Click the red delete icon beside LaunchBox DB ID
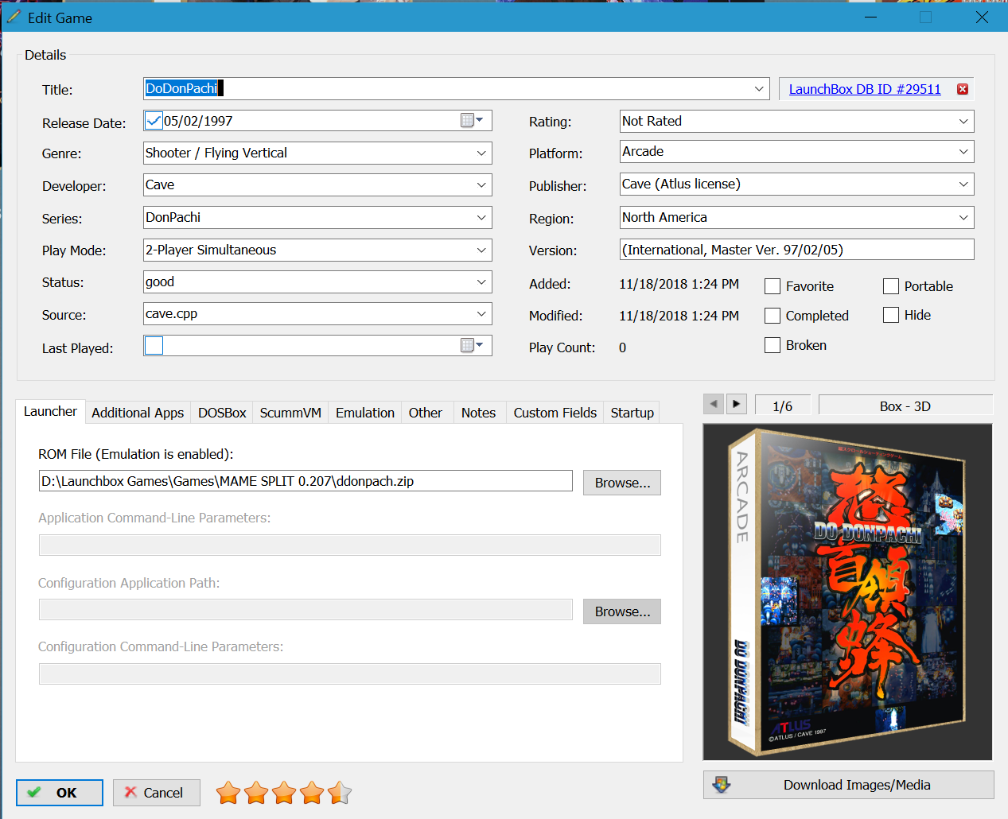 (x=963, y=89)
